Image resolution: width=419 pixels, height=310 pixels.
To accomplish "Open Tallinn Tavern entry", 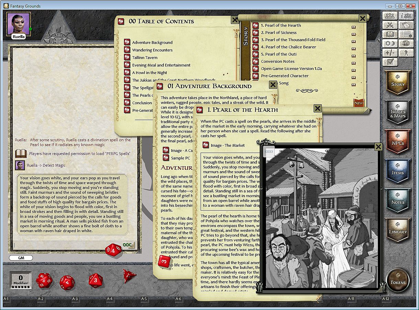I will (145, 58).
